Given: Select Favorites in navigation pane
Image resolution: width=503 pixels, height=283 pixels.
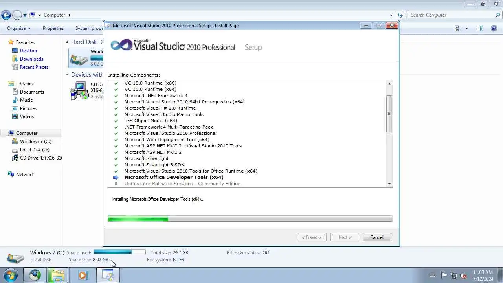Looking at the screenshot, I should pos(25,42).
